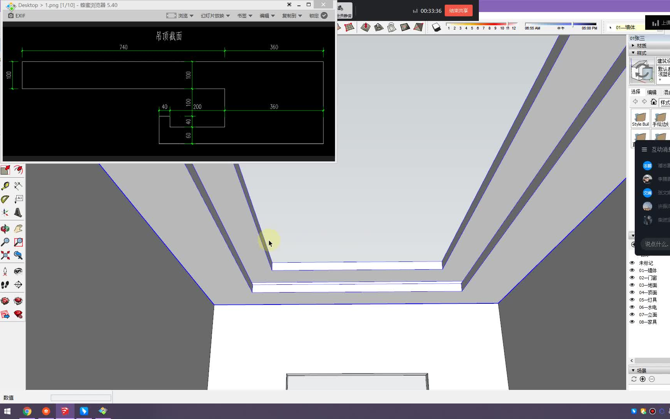Toggle visibility of 05—灯具 layer
This screenshot has height=419, width=670.
coord(632,300)
